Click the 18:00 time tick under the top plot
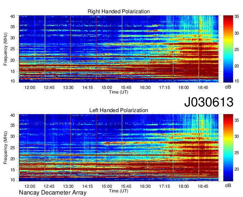Image resolution: width=243 pixels, height=197 pixels. click(x=184, y=87)
